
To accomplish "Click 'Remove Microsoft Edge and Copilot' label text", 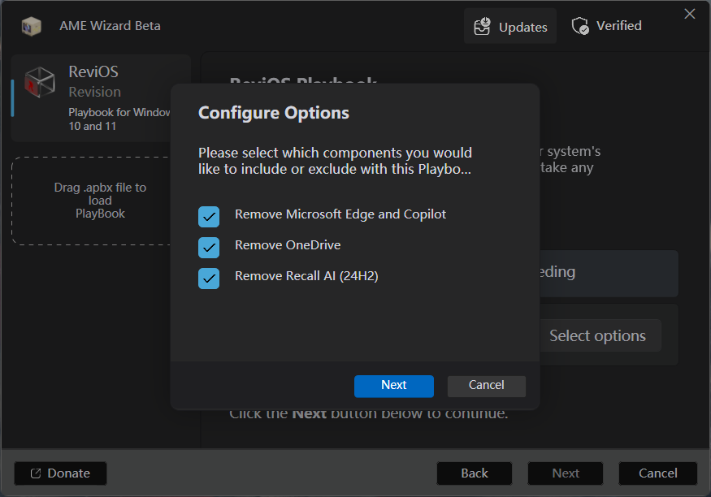I will (x=340, y=214).
